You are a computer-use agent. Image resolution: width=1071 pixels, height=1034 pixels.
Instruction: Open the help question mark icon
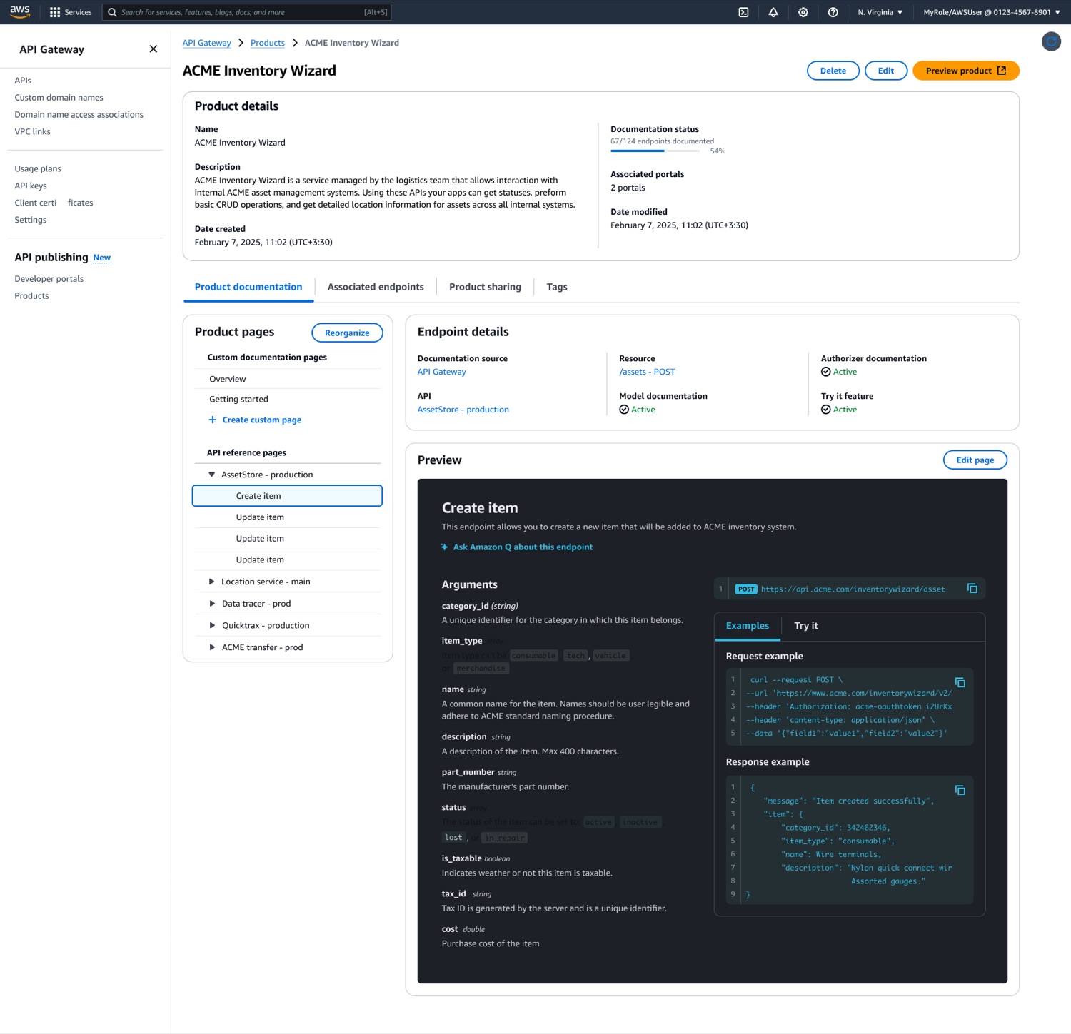click(x=833, y=12)
